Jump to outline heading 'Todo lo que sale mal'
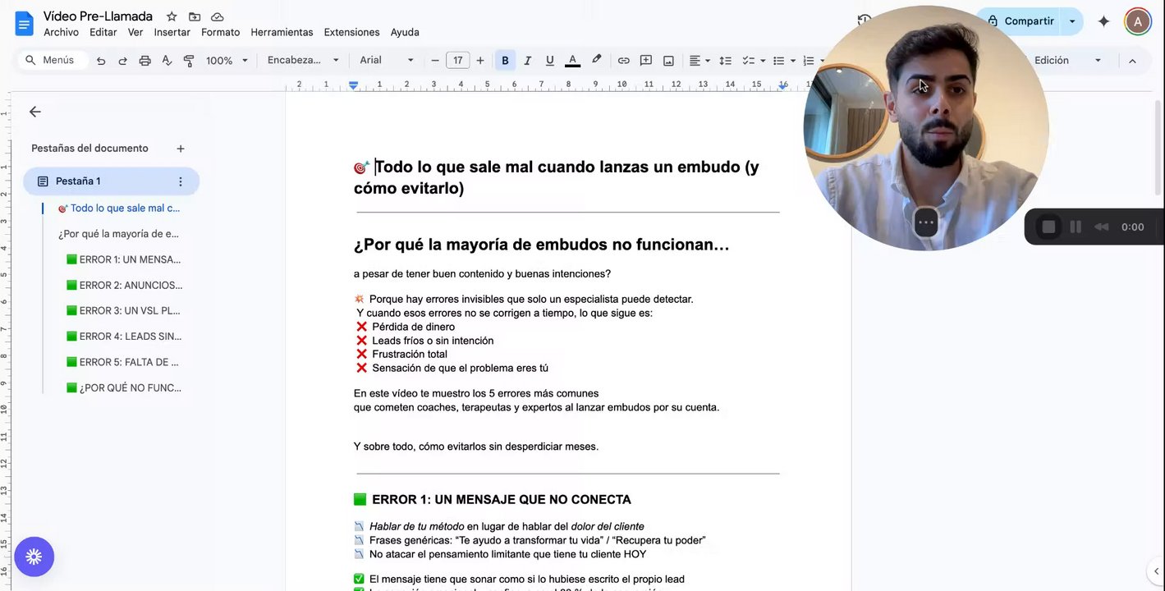1165x591 pixels. pos(119,208)
